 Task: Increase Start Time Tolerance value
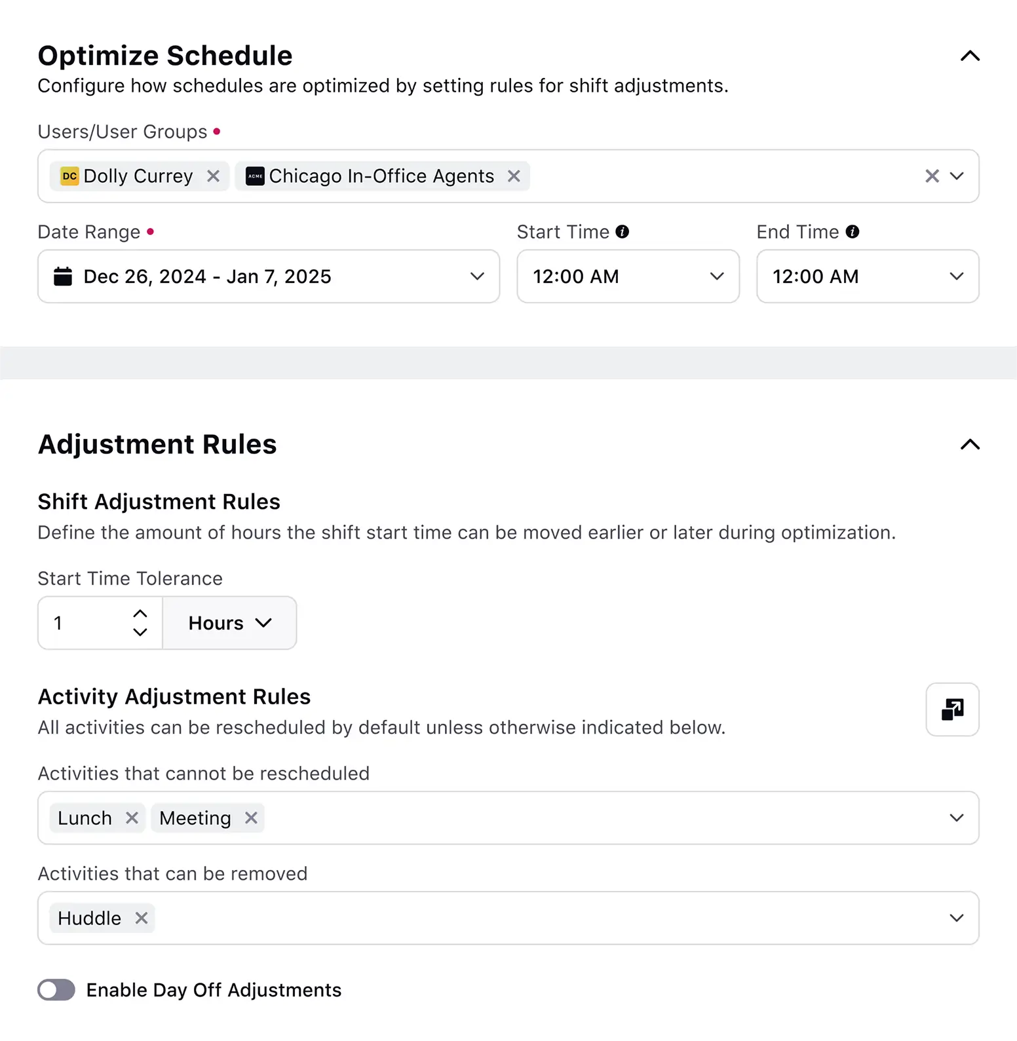point(140,614)
